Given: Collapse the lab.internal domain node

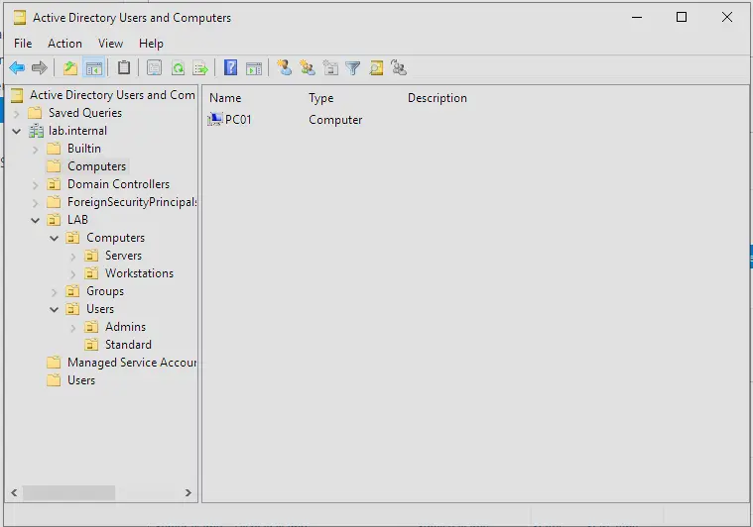Looking at the screenshot, I should [x=16, y=131].
